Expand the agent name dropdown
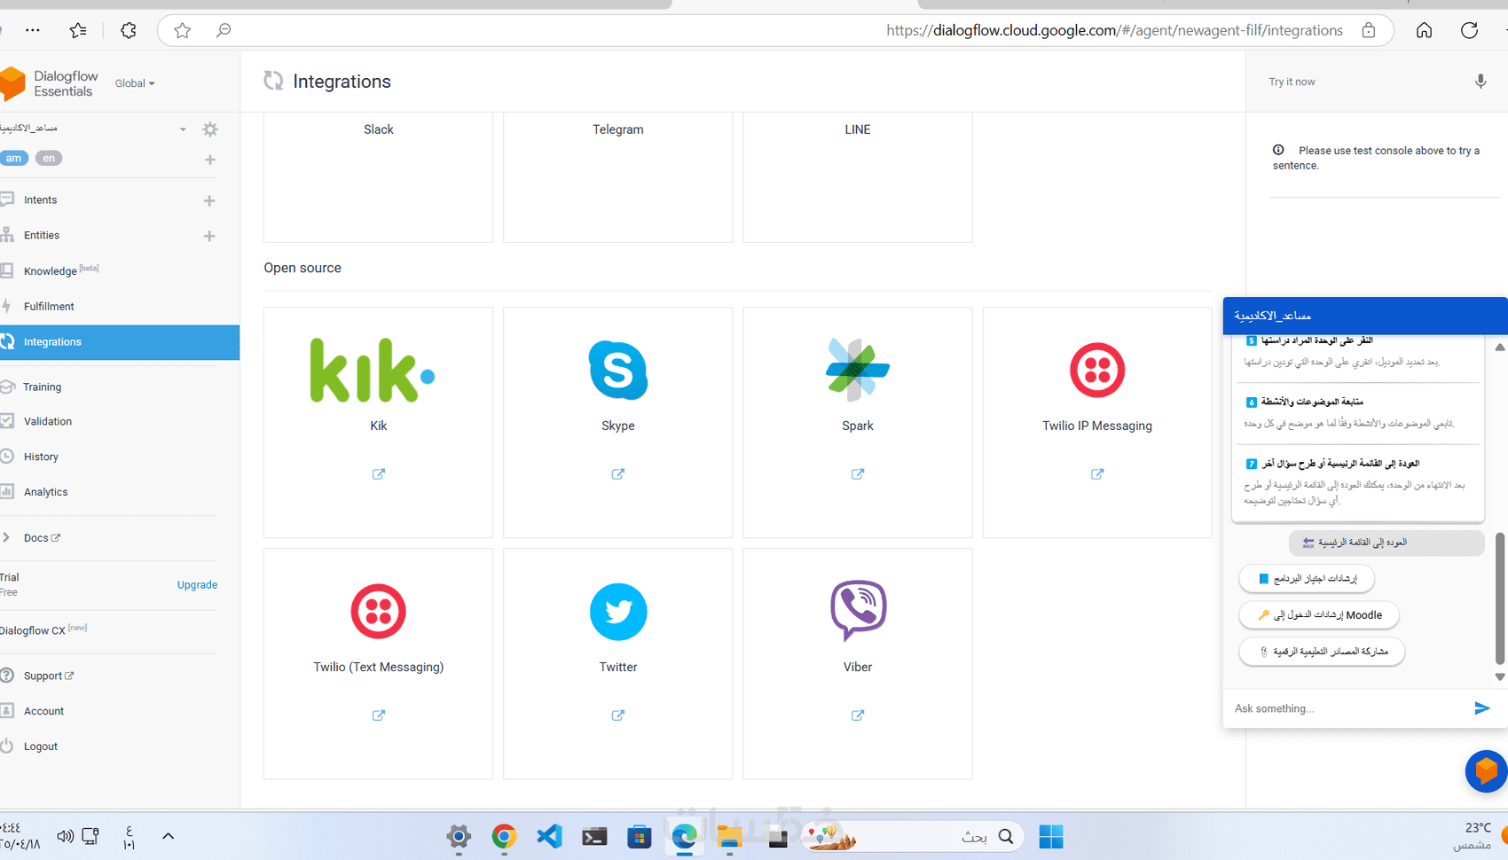 [x=183, y=129]
